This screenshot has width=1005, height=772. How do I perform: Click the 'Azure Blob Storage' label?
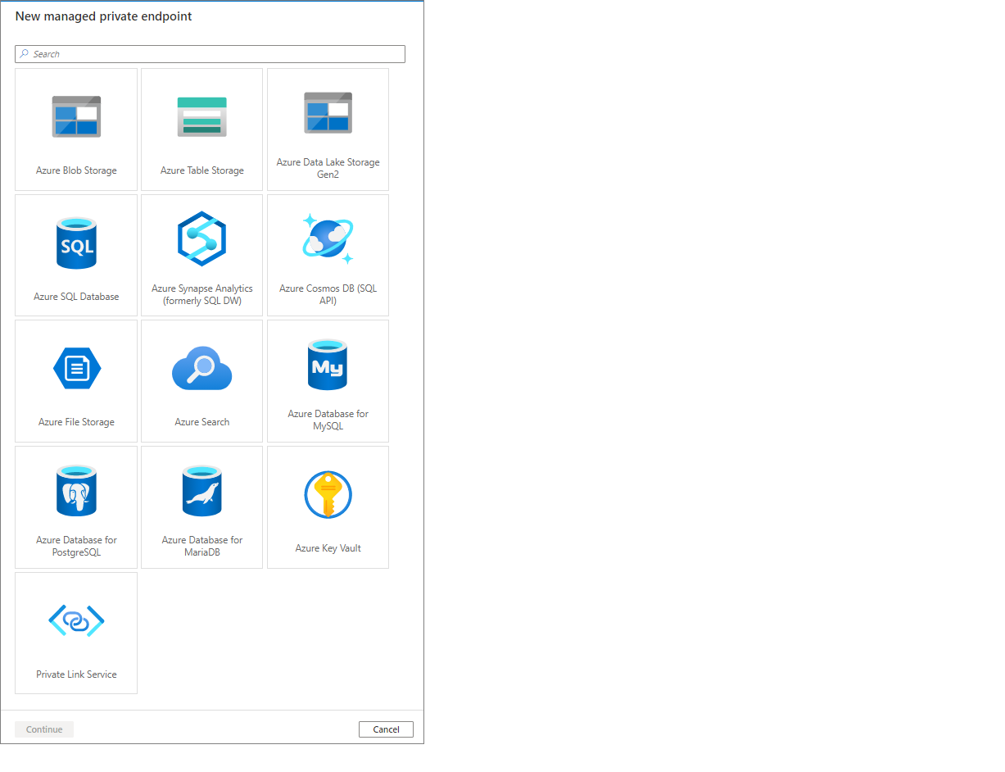(x=76, y=170)
